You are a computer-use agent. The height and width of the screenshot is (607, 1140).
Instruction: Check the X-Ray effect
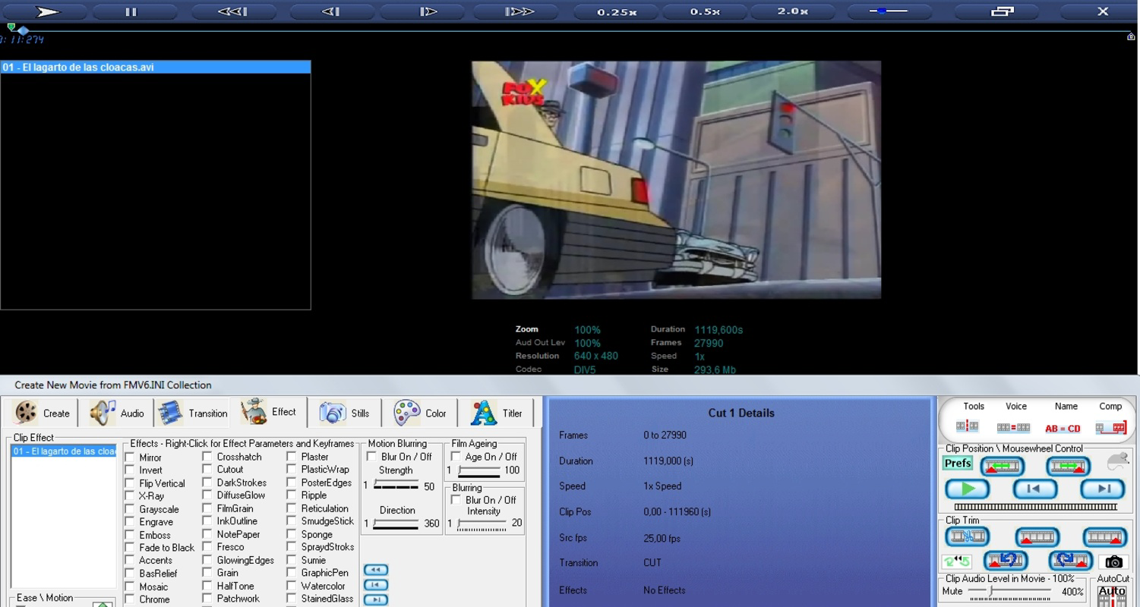(x=130, y=495)
